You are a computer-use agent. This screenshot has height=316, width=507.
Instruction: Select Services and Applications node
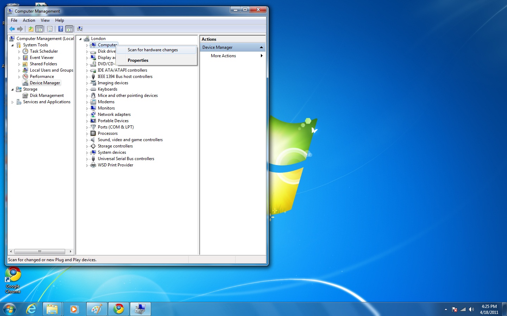(x=47, y=102)
